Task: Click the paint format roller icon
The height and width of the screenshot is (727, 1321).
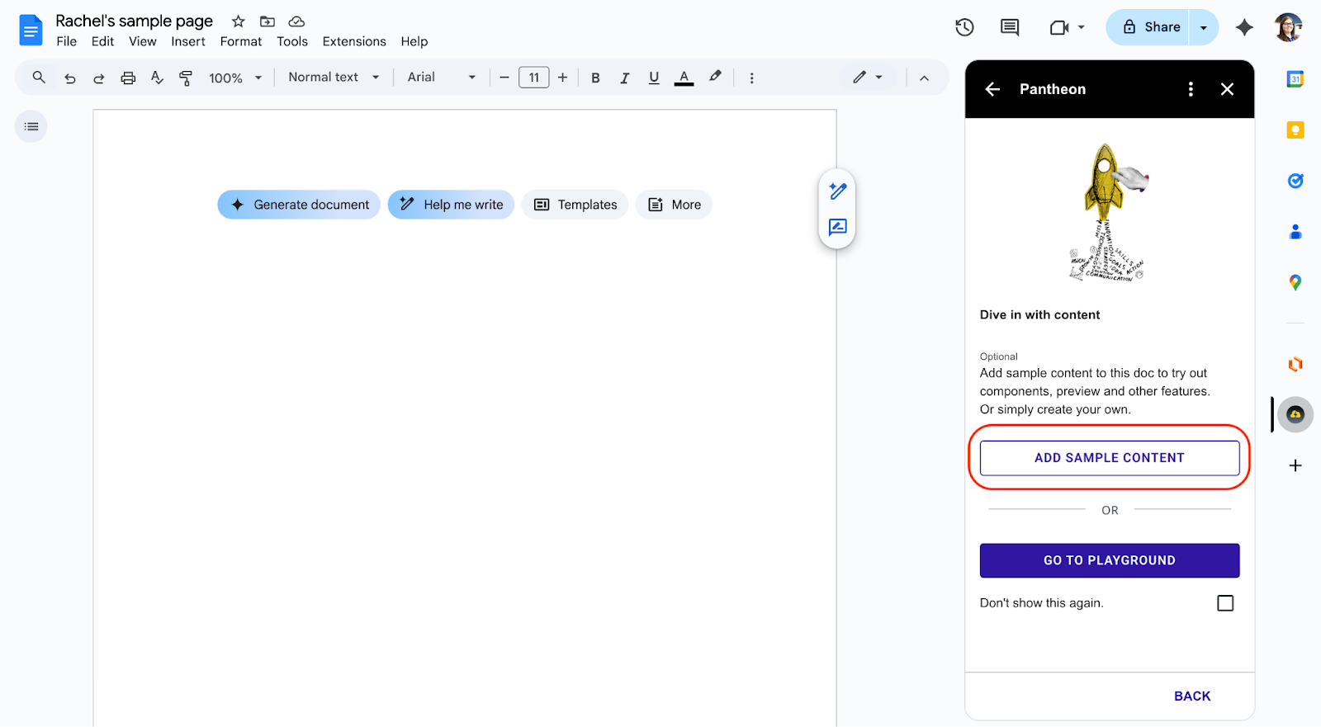Action: pyautogui.click(x=186, y=78)
